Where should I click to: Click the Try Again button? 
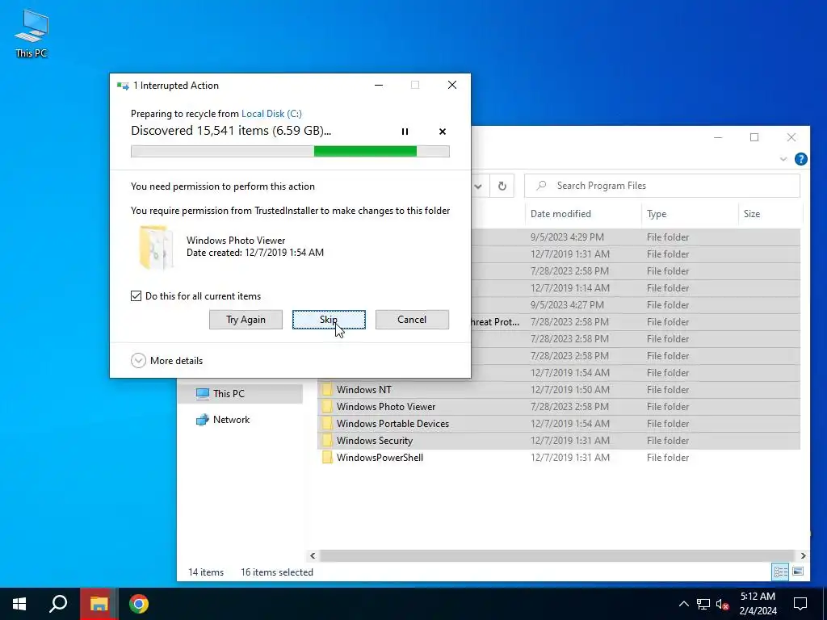(x=246, y=320)
